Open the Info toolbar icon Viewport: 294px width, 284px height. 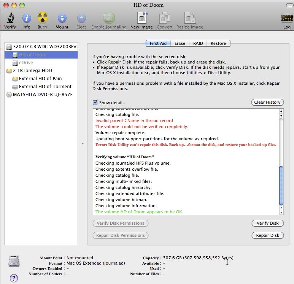point(27,18)
